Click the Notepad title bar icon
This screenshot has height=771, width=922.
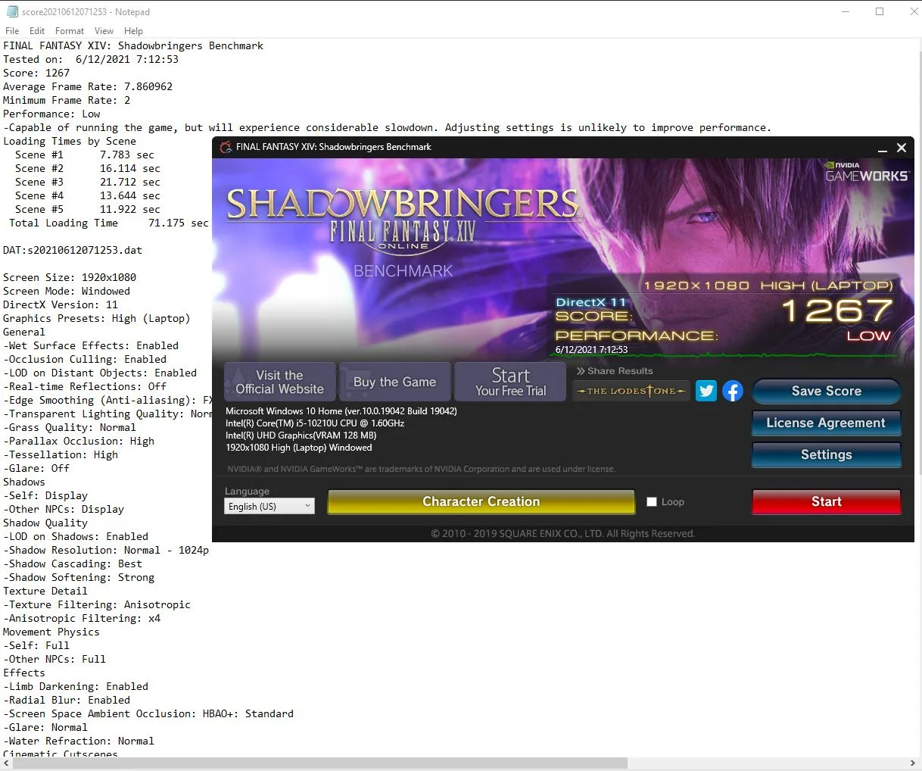12,11
